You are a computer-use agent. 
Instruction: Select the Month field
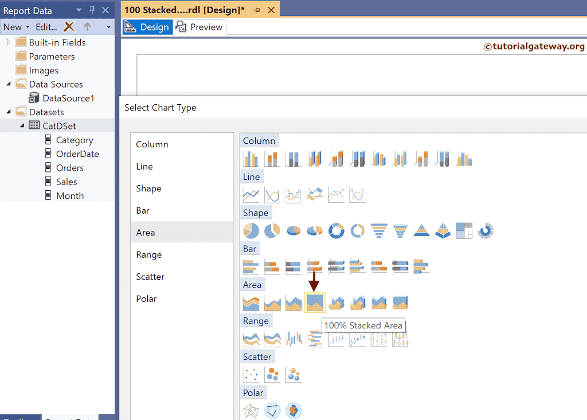[70, 195]
